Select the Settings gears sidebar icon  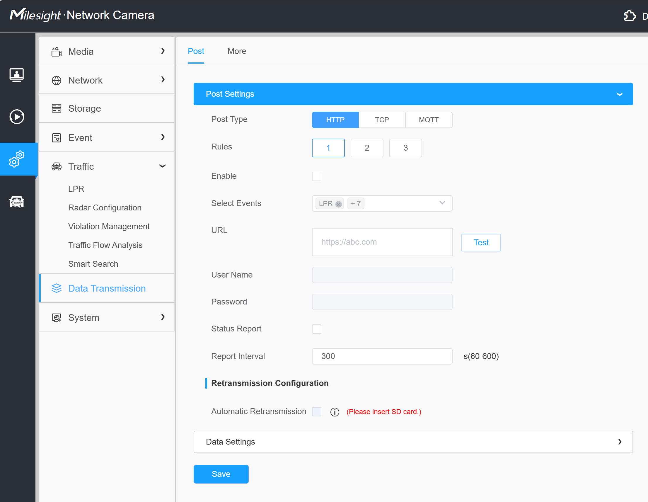17,159
